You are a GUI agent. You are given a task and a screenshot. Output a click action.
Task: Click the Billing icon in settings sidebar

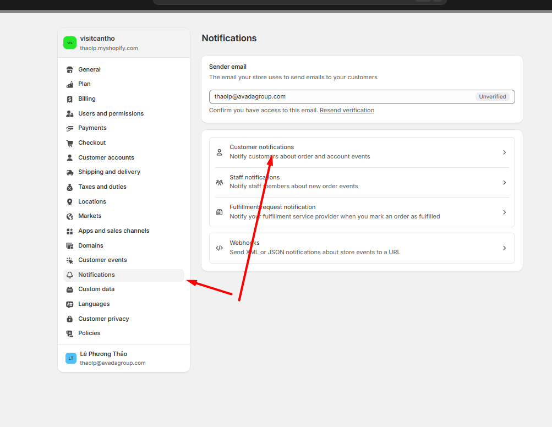70,99
